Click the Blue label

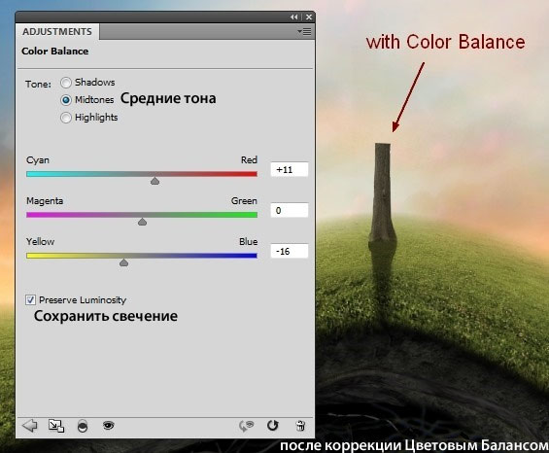248,241
